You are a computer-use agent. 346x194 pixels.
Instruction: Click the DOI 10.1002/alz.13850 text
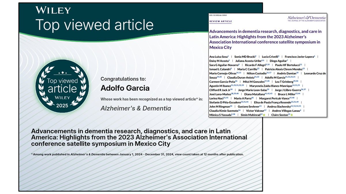[219, 16]
